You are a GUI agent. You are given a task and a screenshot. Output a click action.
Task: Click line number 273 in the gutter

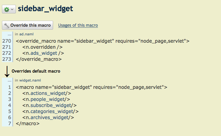click(x=7, y=59)
